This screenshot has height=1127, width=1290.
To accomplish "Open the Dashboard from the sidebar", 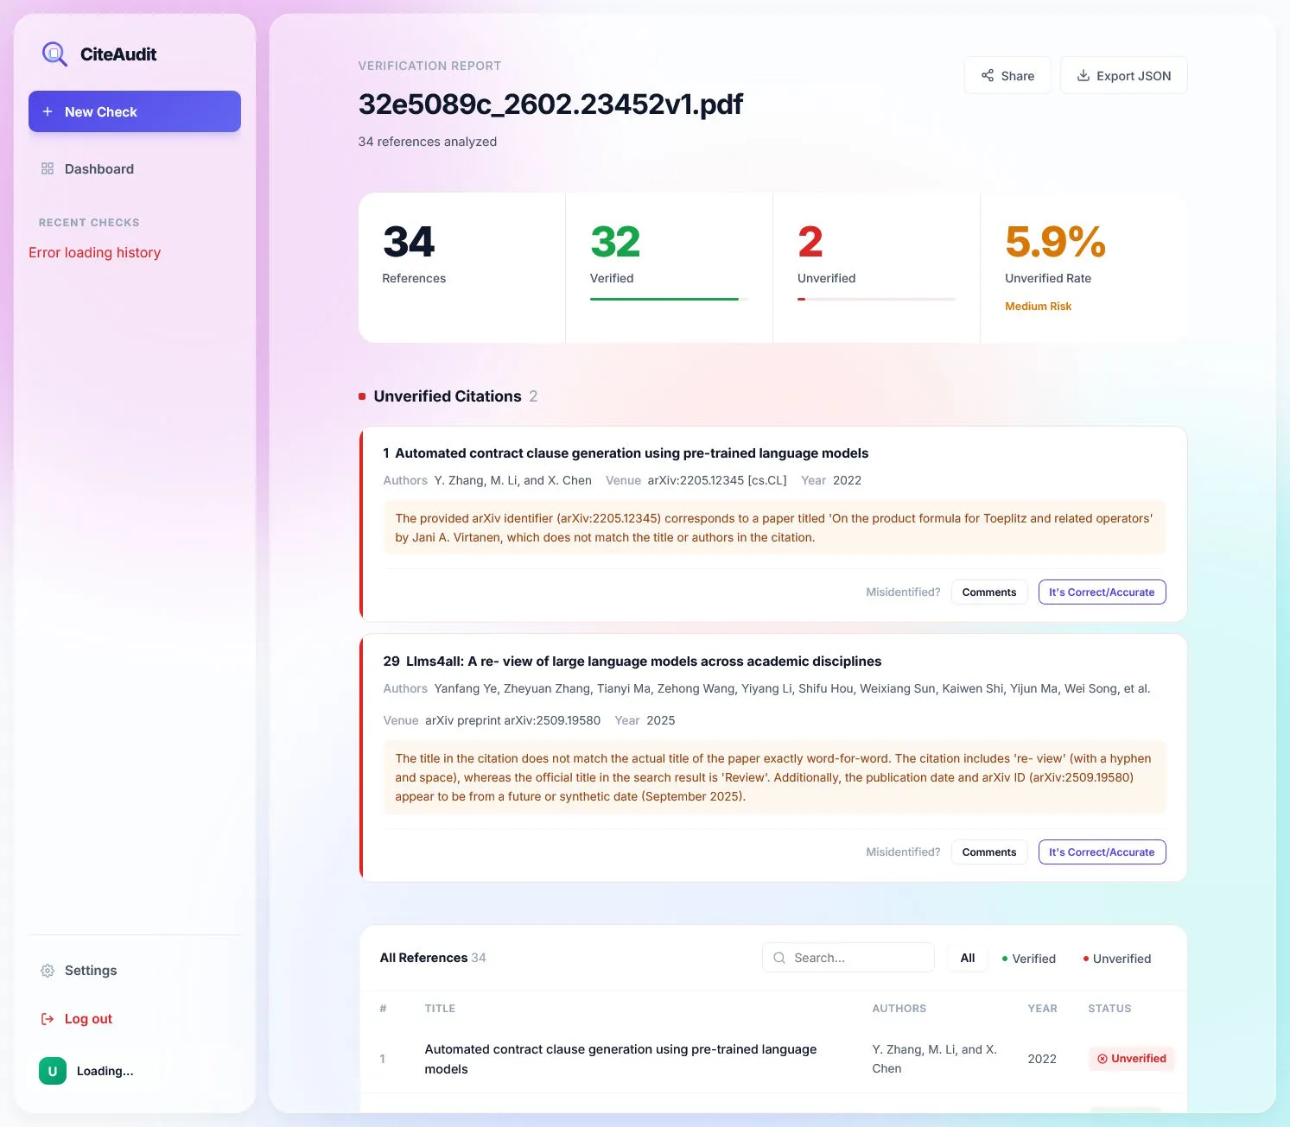I will (98, 168).
